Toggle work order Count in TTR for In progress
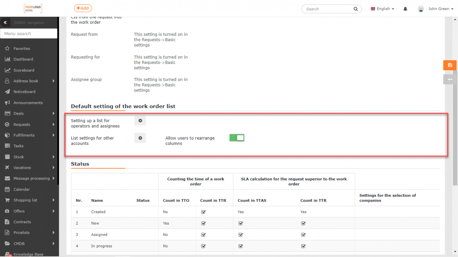 pos(204,246)
